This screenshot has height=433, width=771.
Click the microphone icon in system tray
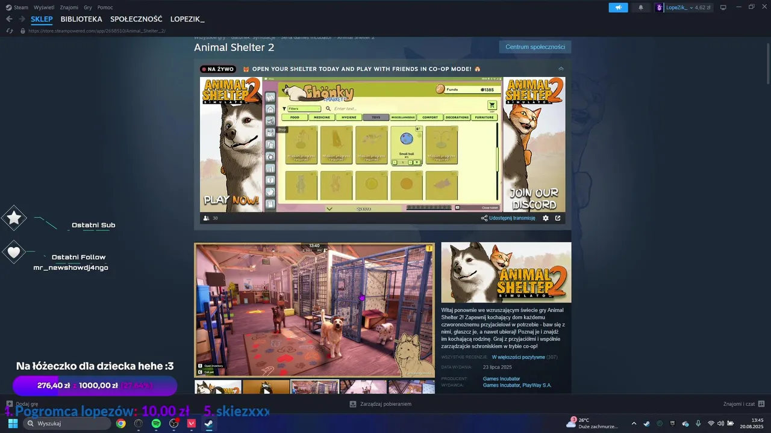coord(698,423)
